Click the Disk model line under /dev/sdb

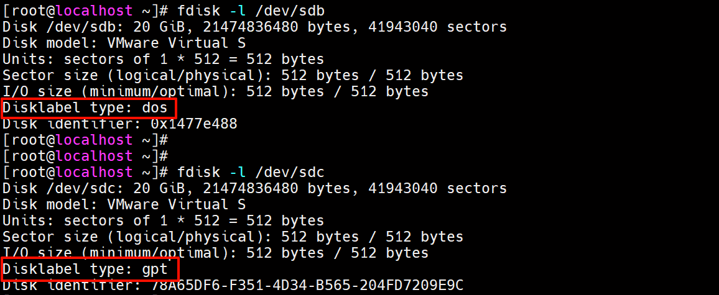[124, 43]
